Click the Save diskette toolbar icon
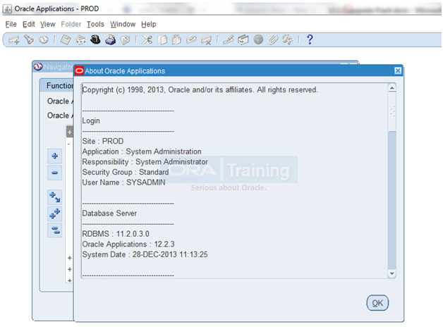This screenshot has width=443, height=334. click(66, 39)
